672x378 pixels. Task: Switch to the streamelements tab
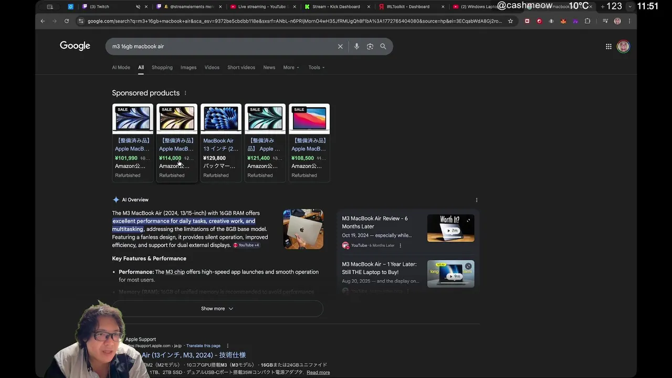(x=188, y=7)
